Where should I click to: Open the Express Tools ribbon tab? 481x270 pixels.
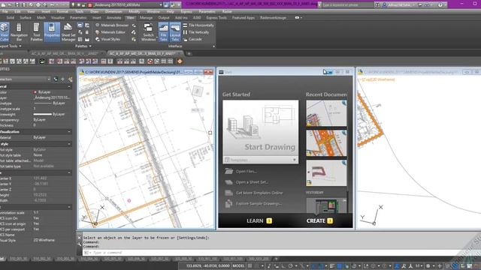216,18
